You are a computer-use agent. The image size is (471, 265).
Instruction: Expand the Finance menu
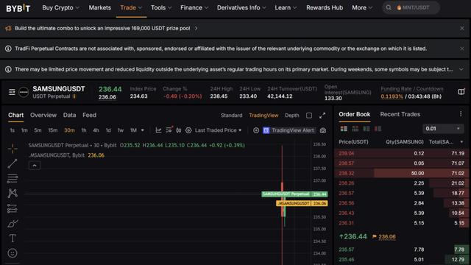pyautogui.click(x=194, y=8)
